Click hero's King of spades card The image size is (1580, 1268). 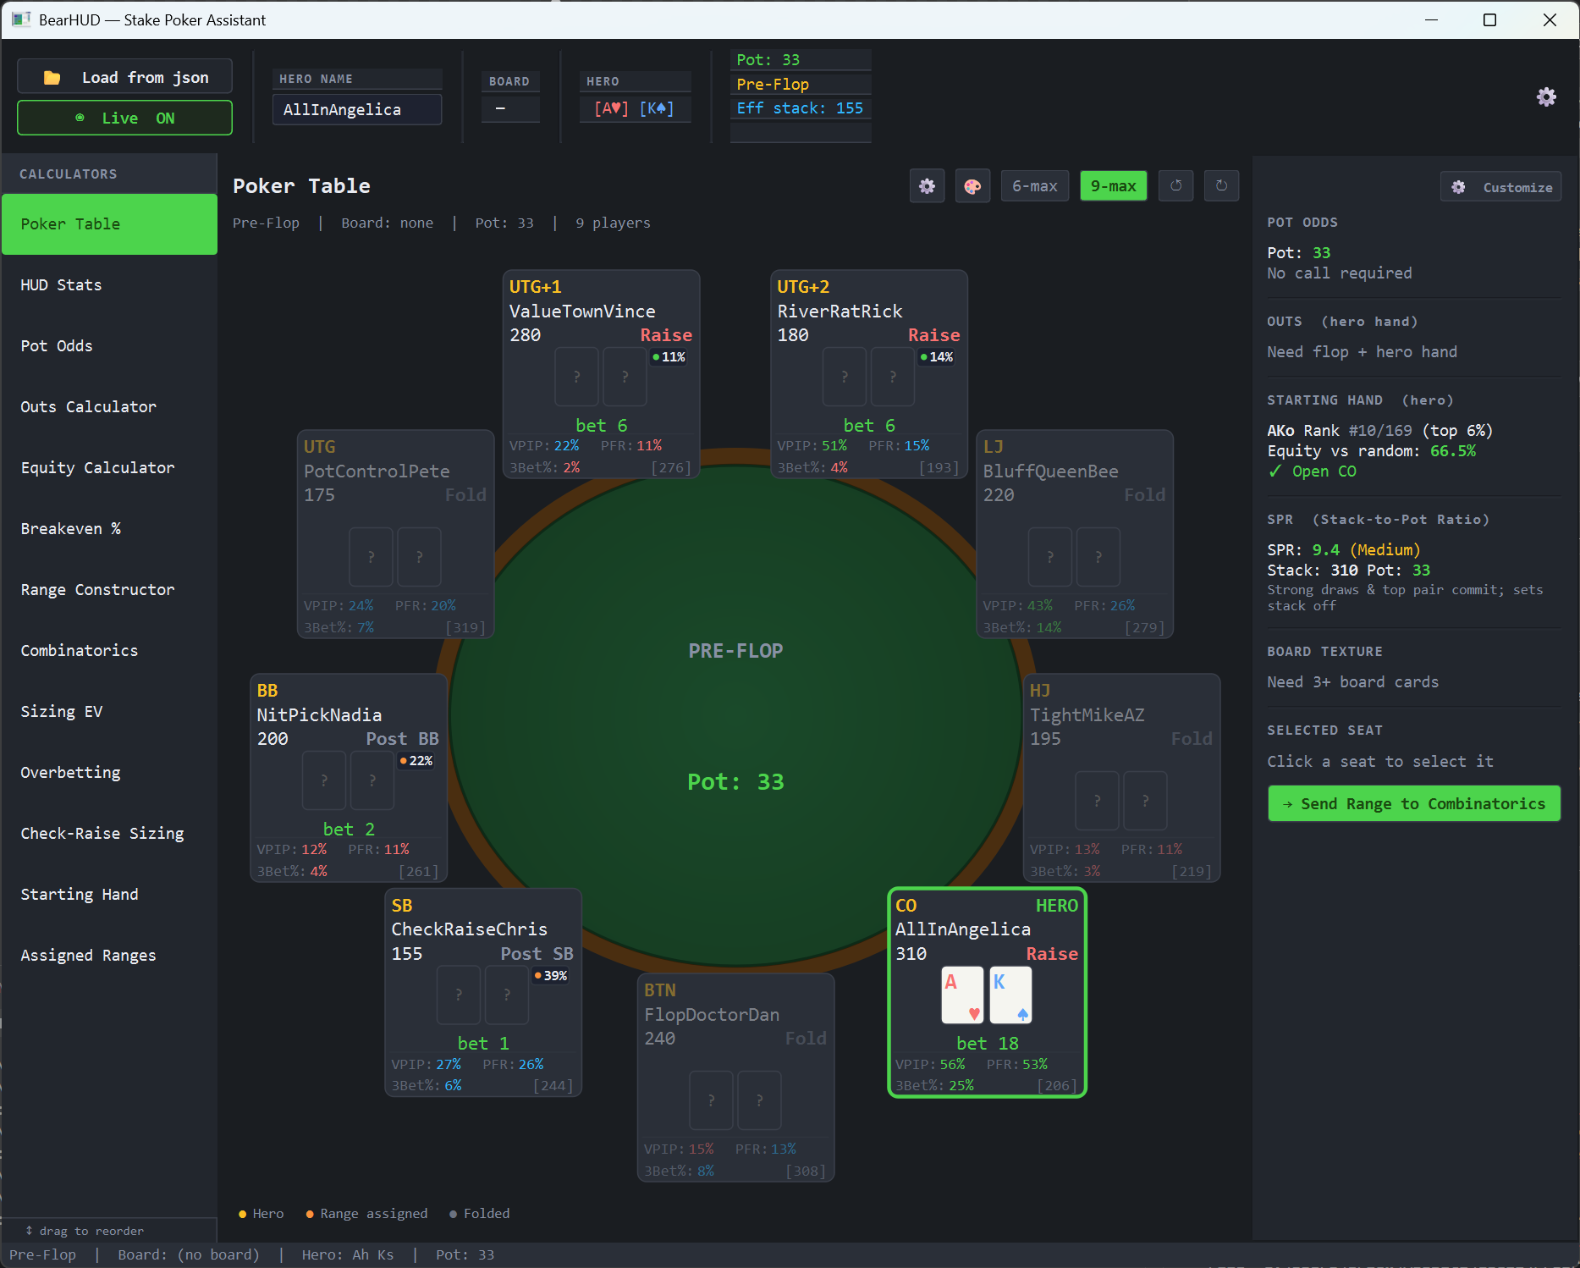coord(1010,995)
